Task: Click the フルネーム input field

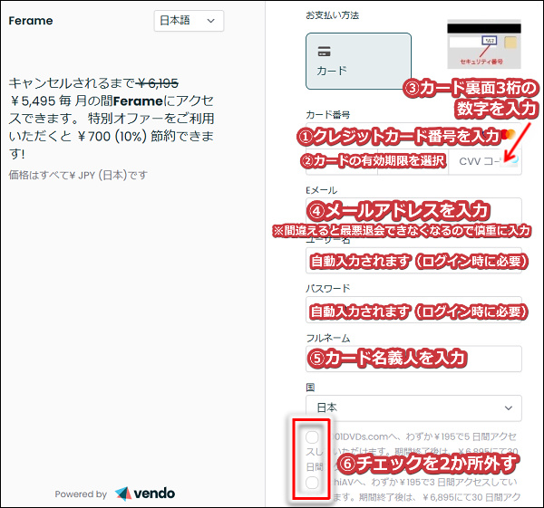Action: [x=413, y=359]
